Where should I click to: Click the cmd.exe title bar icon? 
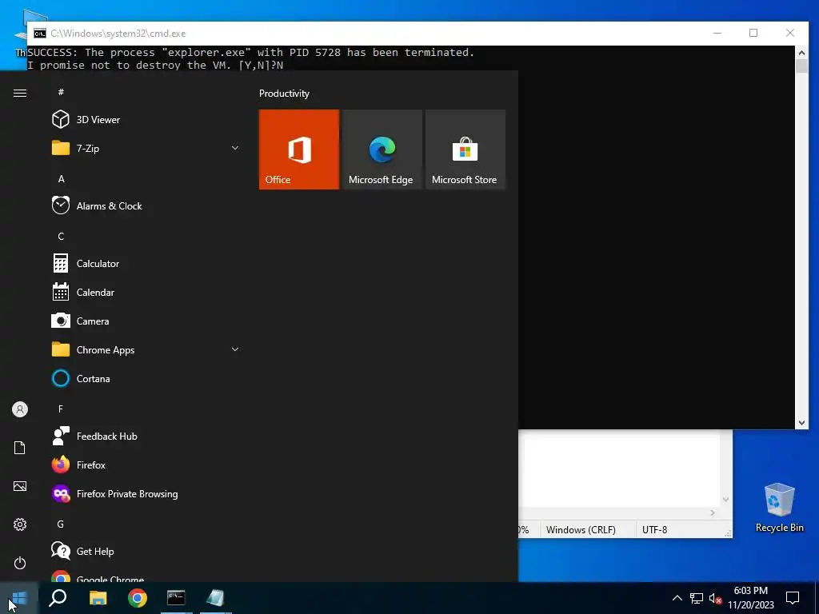[40, 34]
